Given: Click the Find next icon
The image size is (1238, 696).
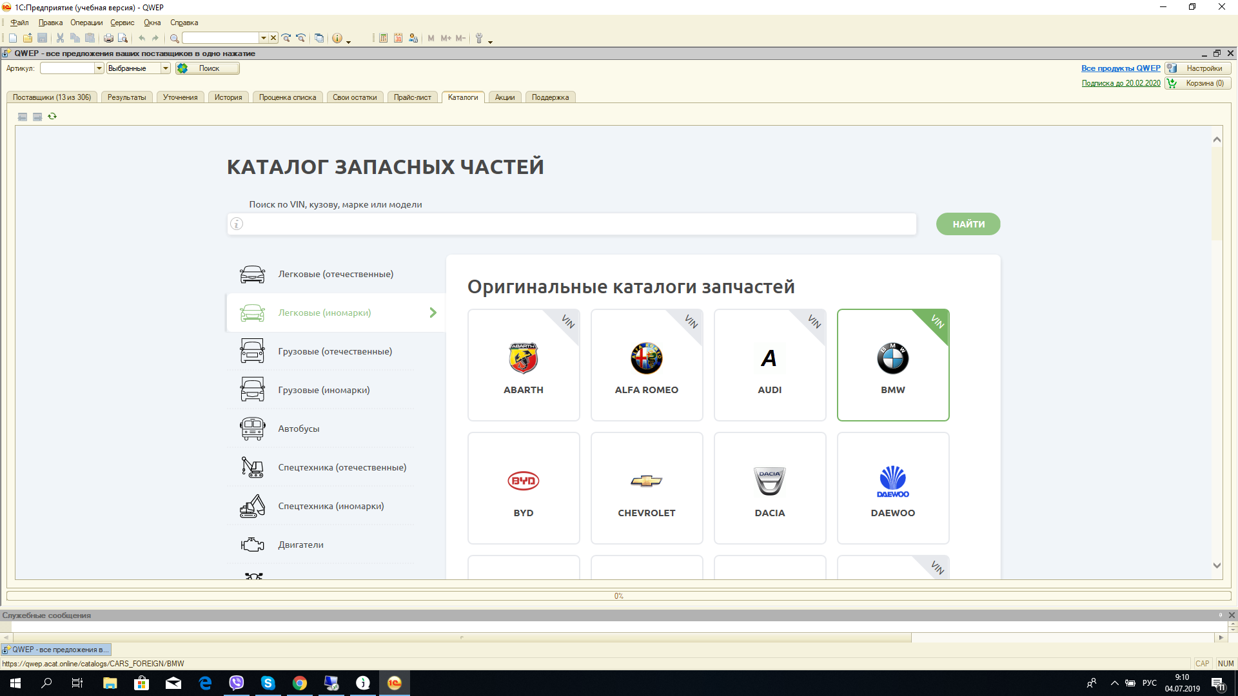Looking at the screenshot, I should point(286,38).
